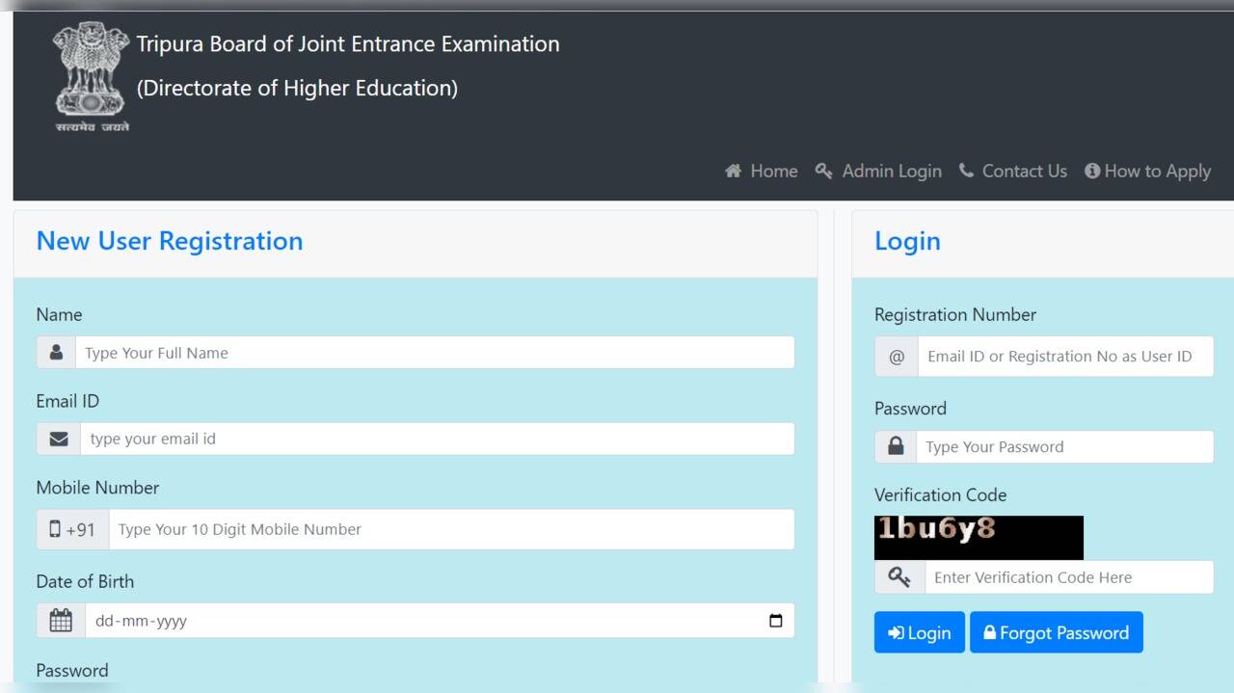Click the Tripura Board of Joint Entrance Examination title
The image size is (1234, 693).
(348, 44)
